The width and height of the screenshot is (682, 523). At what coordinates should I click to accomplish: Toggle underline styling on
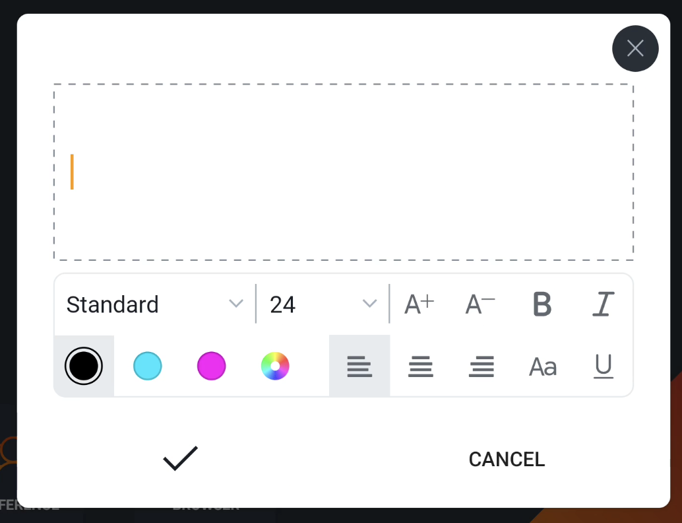point(602,366)
